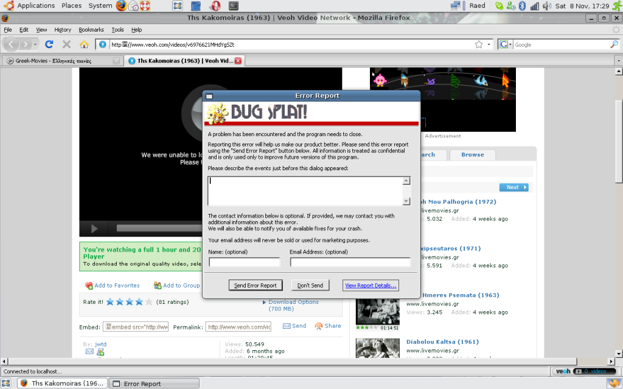Open the volume control speaker icon
Image resolution: width=623 pixels, height=389 pixels.
click(547, 5)
